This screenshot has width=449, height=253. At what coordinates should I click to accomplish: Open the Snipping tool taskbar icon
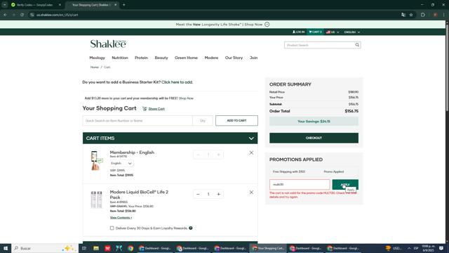pos(119,248)
